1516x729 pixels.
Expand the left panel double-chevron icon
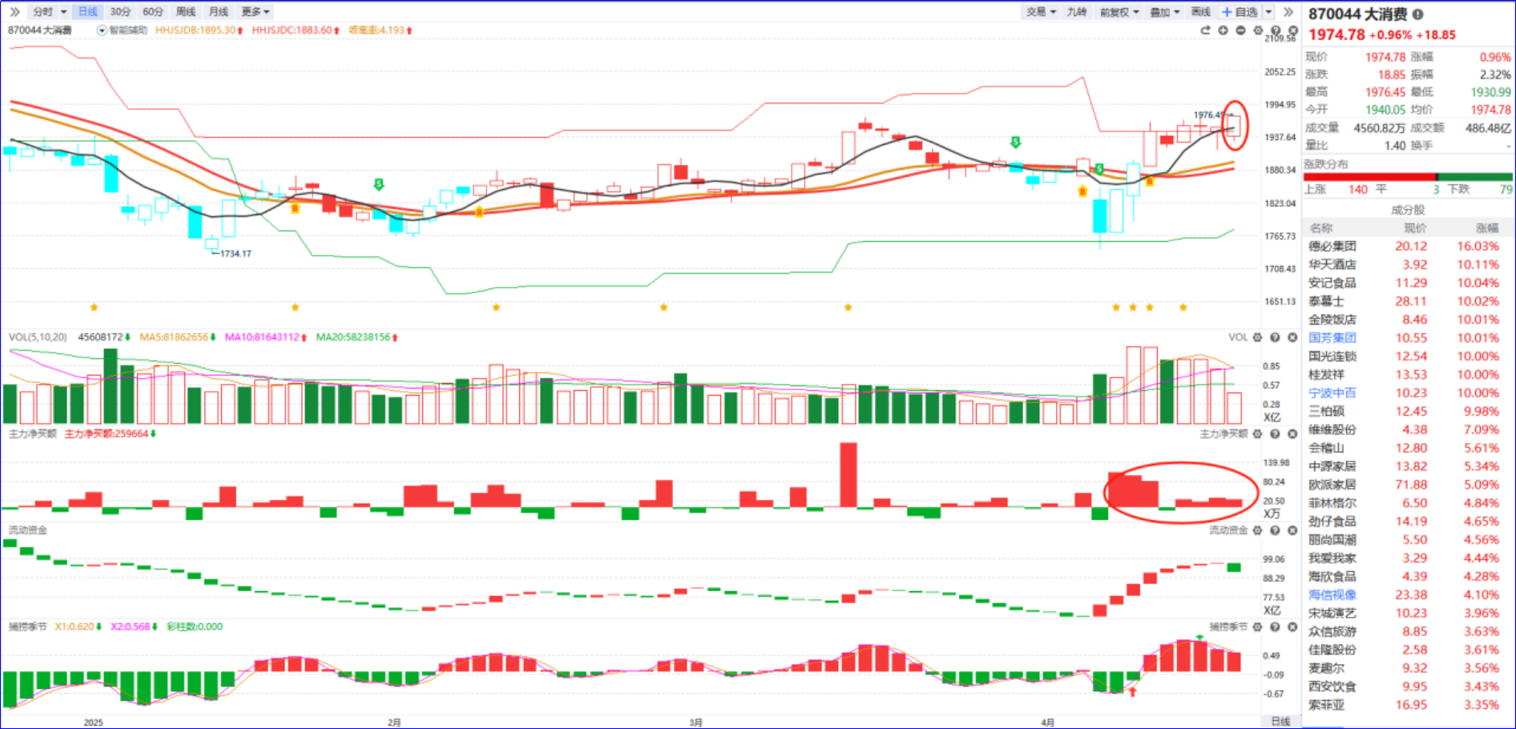pyautogui.click(x=14, y=12)
